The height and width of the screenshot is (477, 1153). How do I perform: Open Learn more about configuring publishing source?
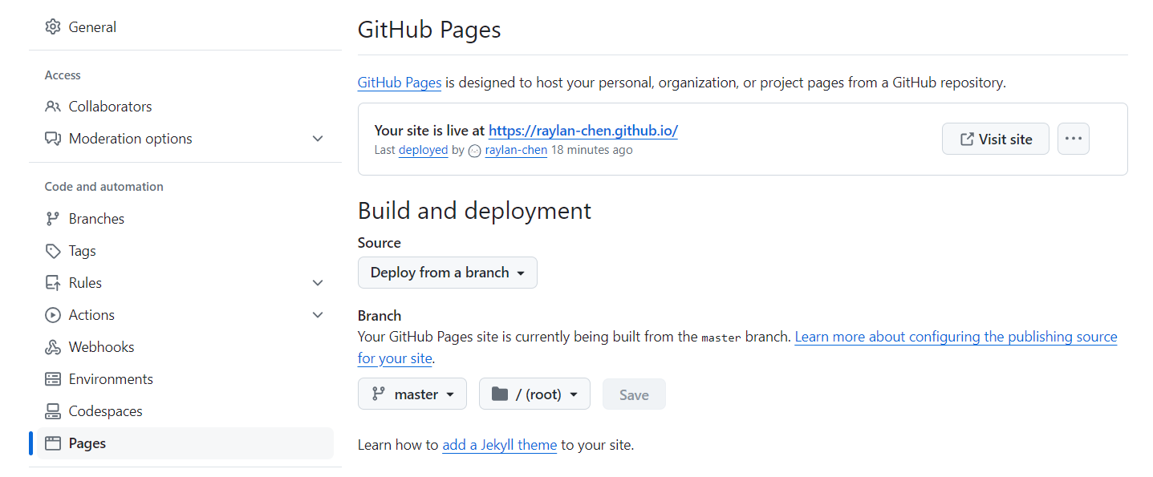[956, 337]
